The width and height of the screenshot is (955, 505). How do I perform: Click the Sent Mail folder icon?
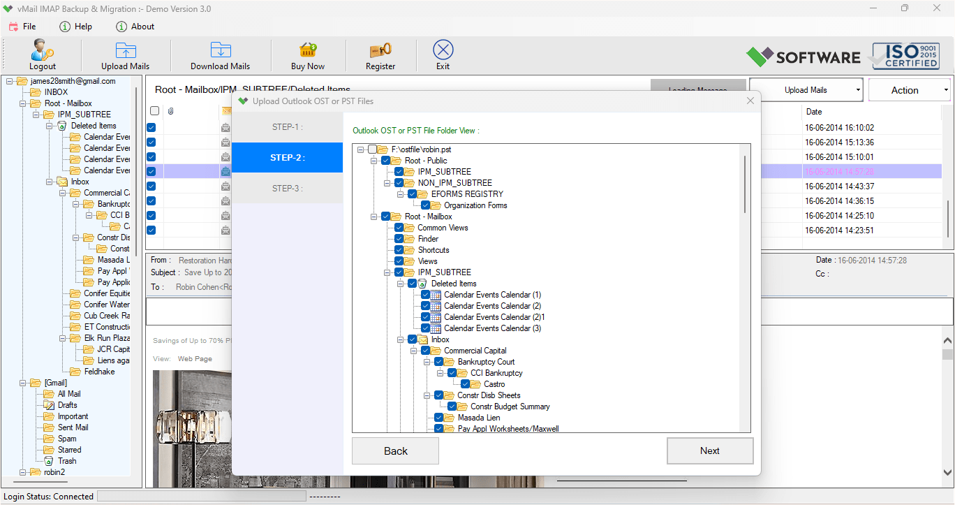(x=48, y=427)
